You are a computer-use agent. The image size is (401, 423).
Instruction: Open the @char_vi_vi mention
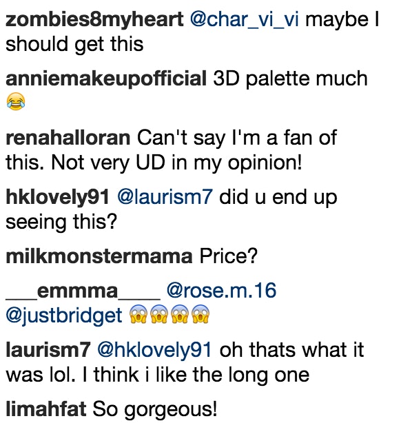click(x=245, y=21)
